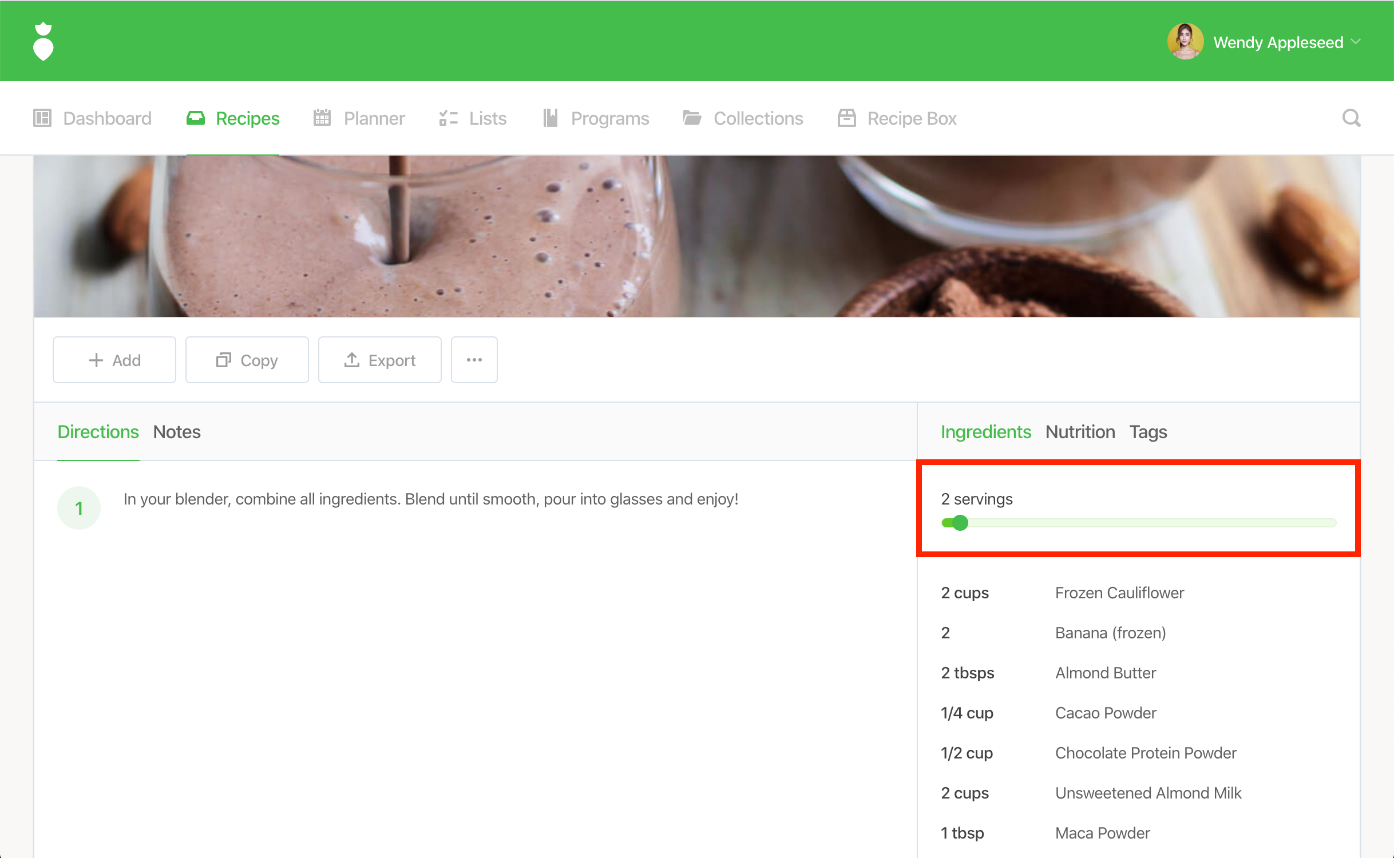Open the three-dots more options menu

point(474,360)
